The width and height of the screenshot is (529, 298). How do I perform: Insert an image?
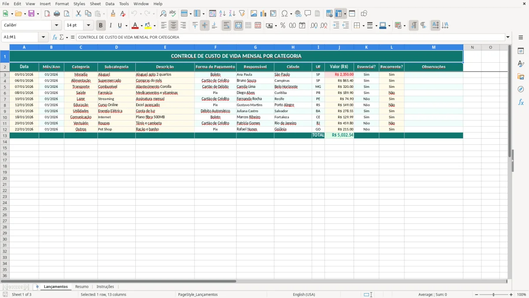254,14
